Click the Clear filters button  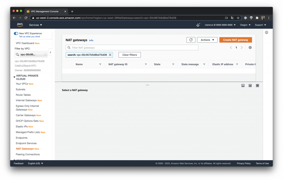point(130,55)
